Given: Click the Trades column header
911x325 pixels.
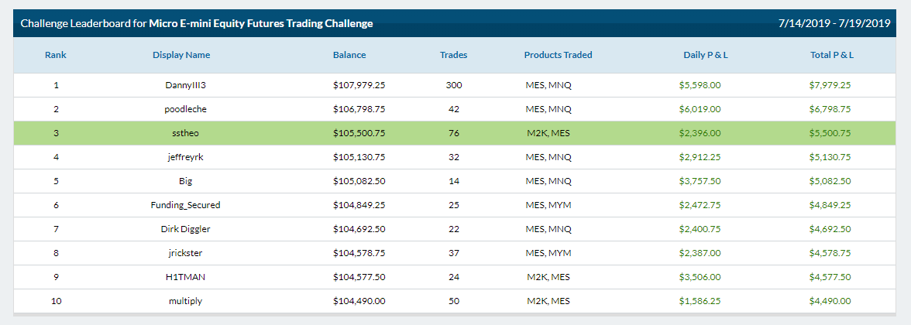Looking at the screenshot, I should (x=454, y=55).
